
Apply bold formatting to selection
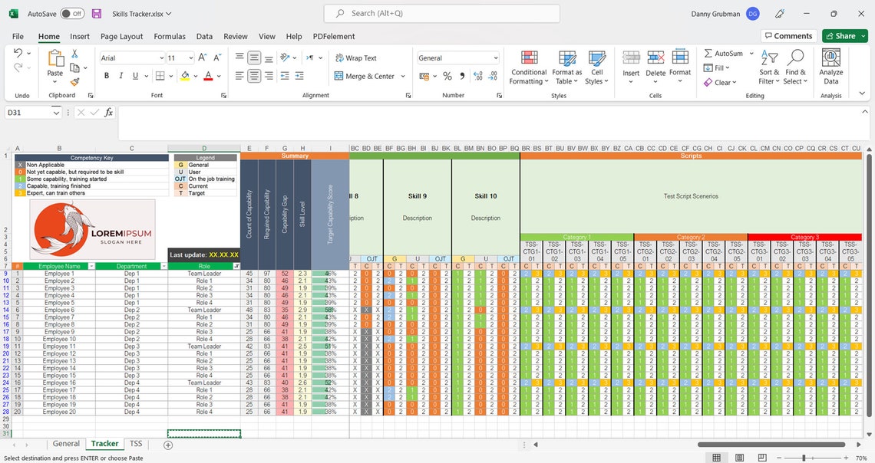(107, 75)
